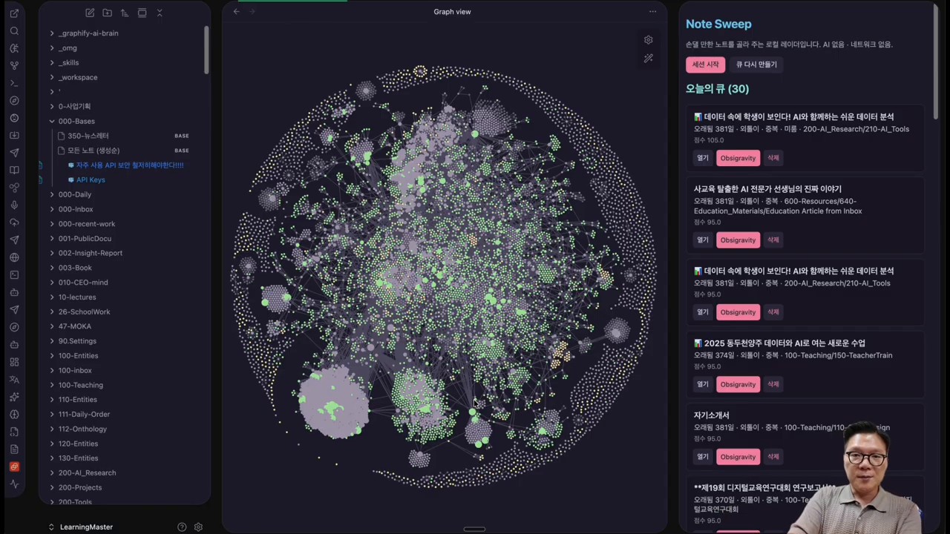Open vault settings gear icon
950x534 pixels.
click(x=198, y=527)
